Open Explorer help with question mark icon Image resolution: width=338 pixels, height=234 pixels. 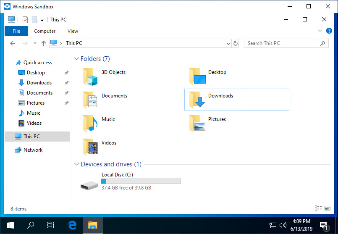(329, 31)
